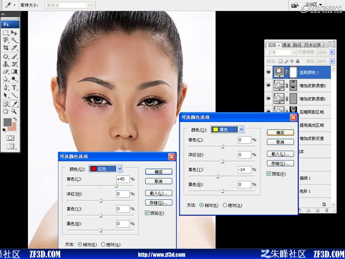
Task: Hide the 增加皮肤质感1 layer
Action: (269, 98)
